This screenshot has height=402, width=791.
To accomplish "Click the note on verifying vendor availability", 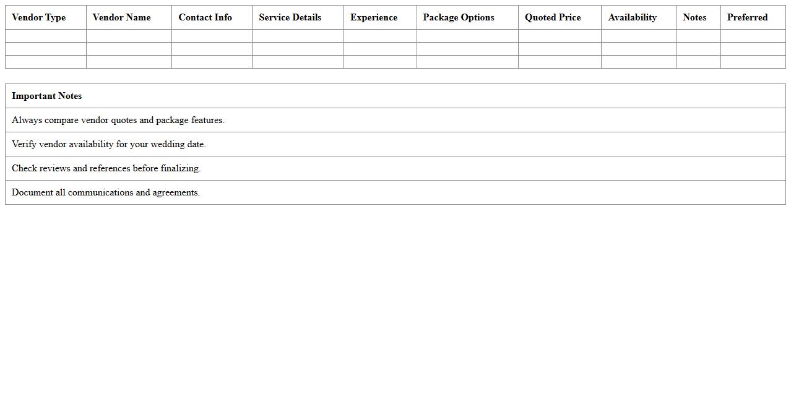I will click(109, 144).
